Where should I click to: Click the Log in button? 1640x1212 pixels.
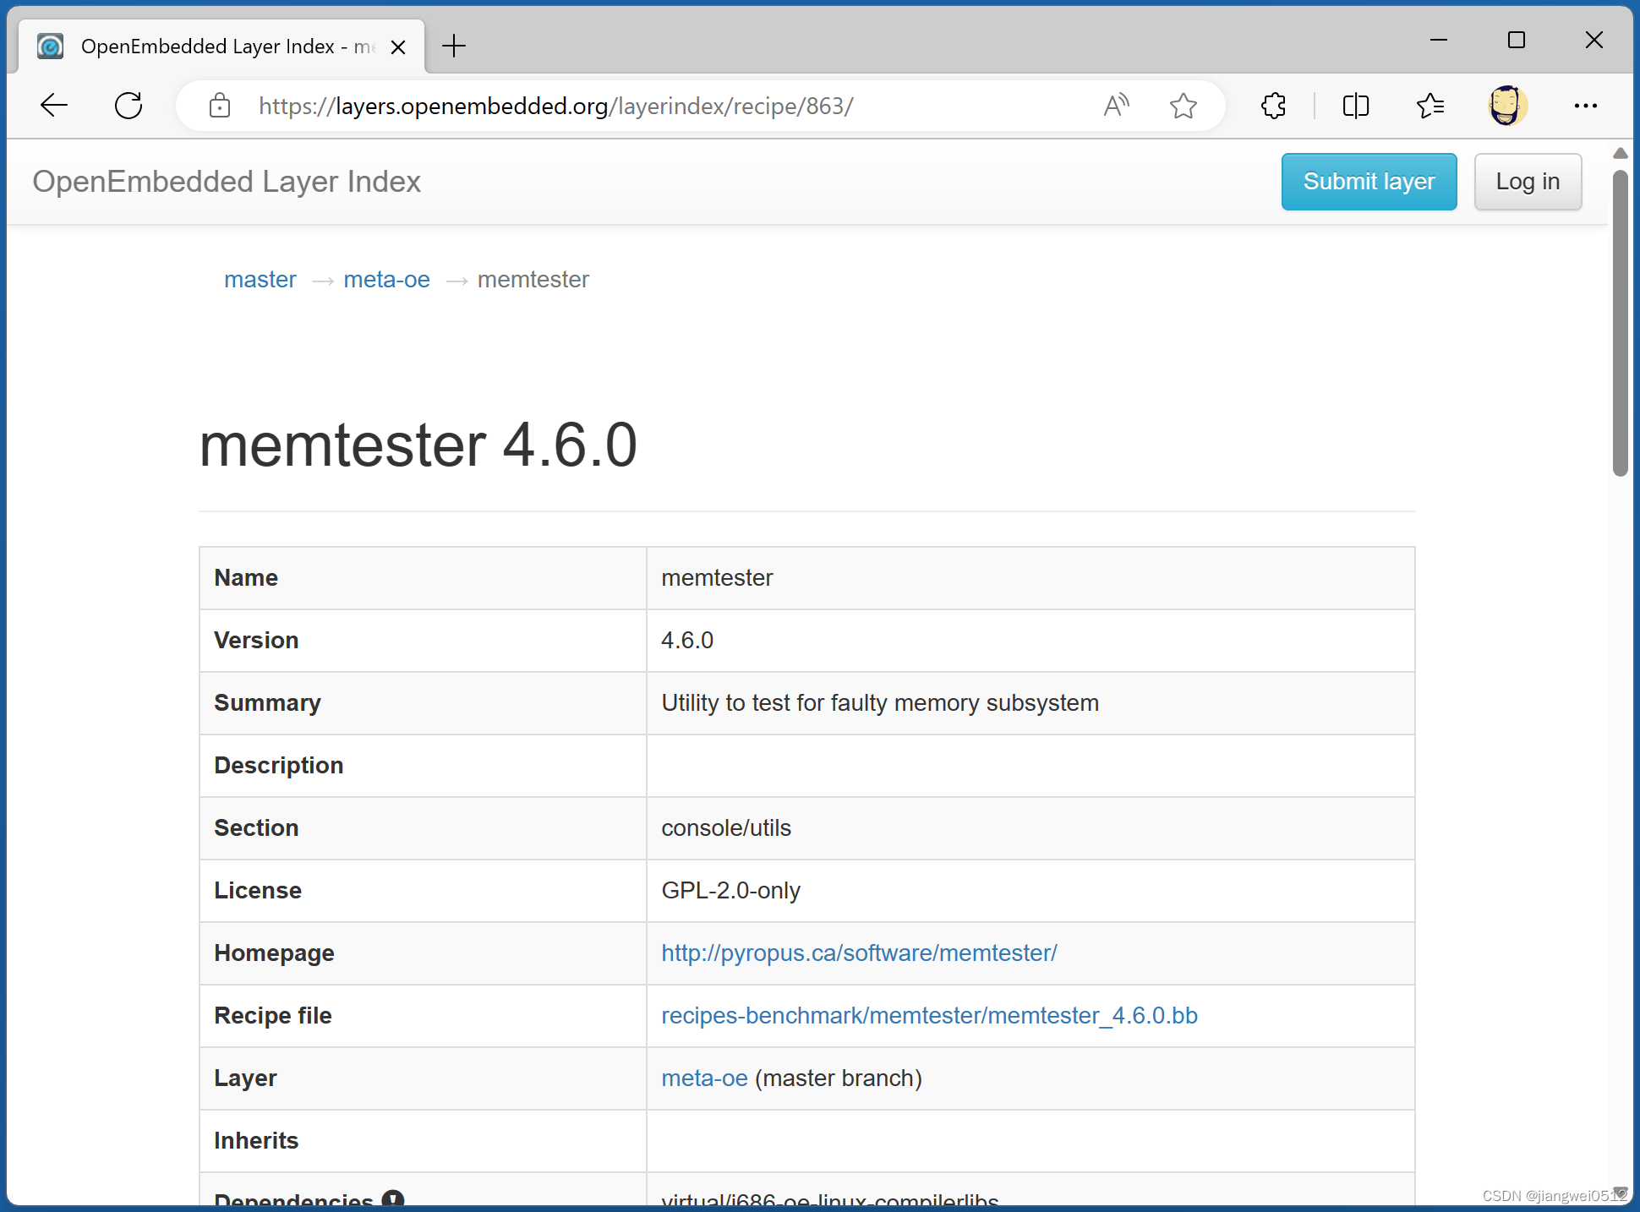click(x=1527, y=181)
